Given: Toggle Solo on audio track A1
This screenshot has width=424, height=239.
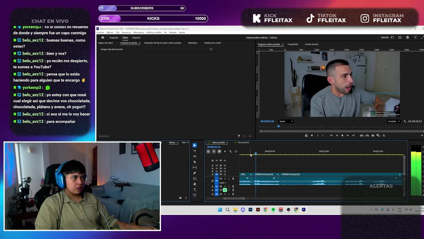Looking at the screenshot, I should [229, 179].
